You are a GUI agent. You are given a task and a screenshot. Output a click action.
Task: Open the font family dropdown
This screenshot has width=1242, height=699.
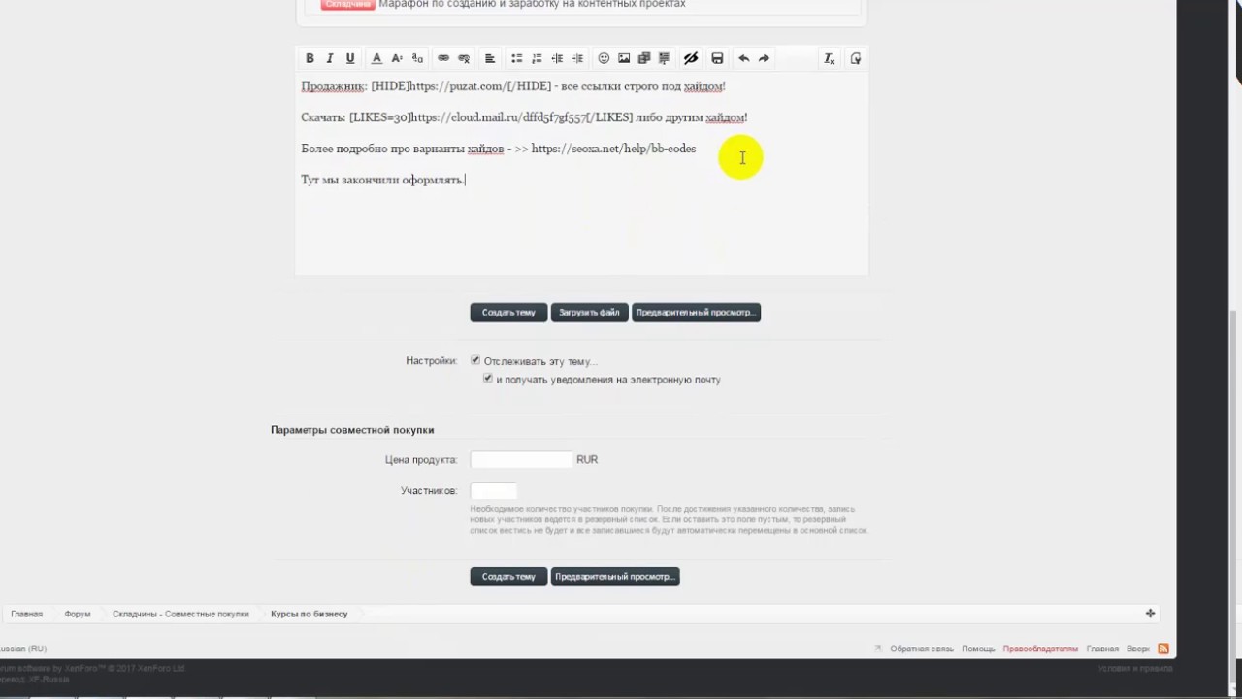point(417,59)
